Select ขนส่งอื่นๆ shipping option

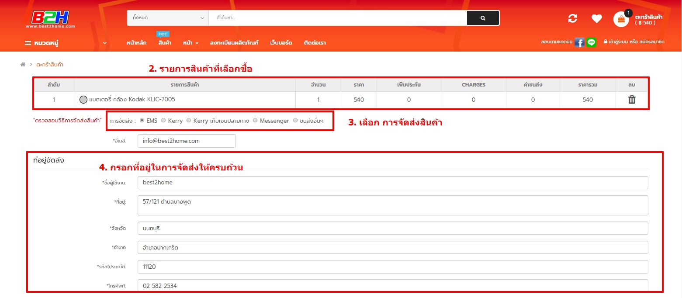click(x=295, y=121)
